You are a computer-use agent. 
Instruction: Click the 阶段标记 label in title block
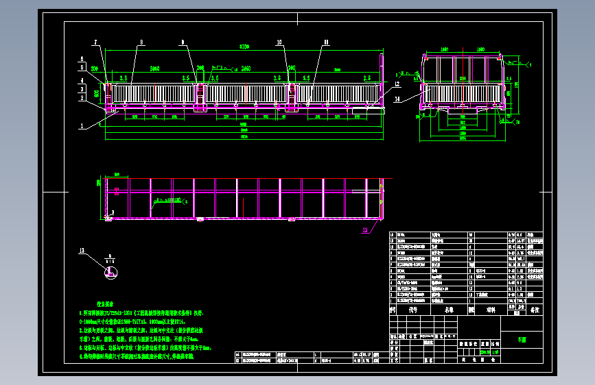[x=468, y=344]
